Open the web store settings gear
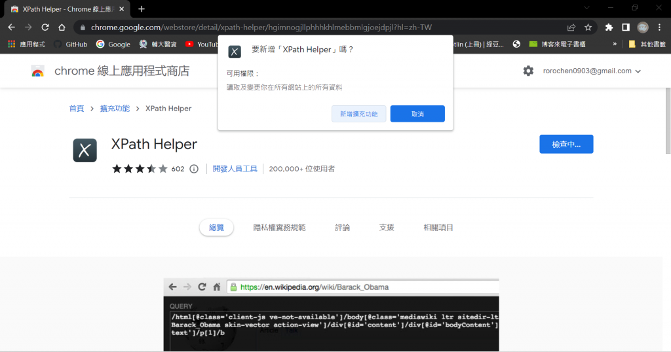Viewport: 671px width, 352px height. pos(529,71)
